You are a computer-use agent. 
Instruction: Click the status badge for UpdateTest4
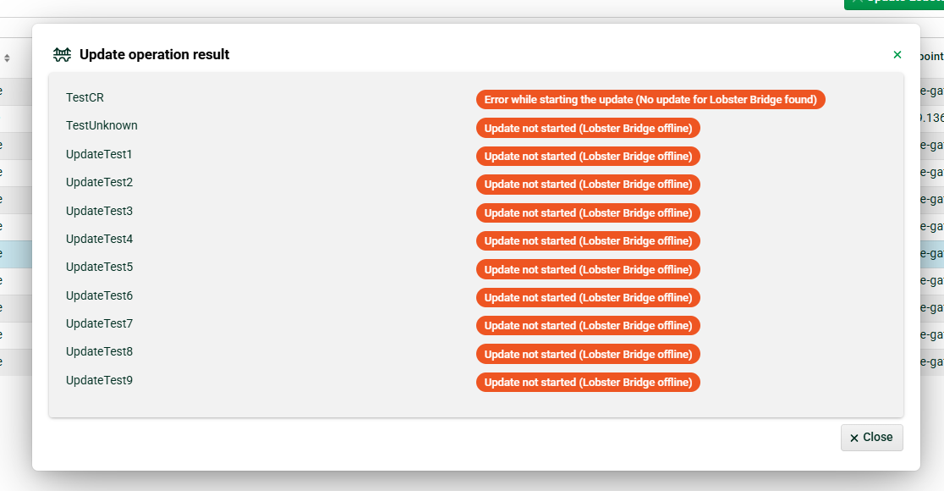(x=588, y=241)
